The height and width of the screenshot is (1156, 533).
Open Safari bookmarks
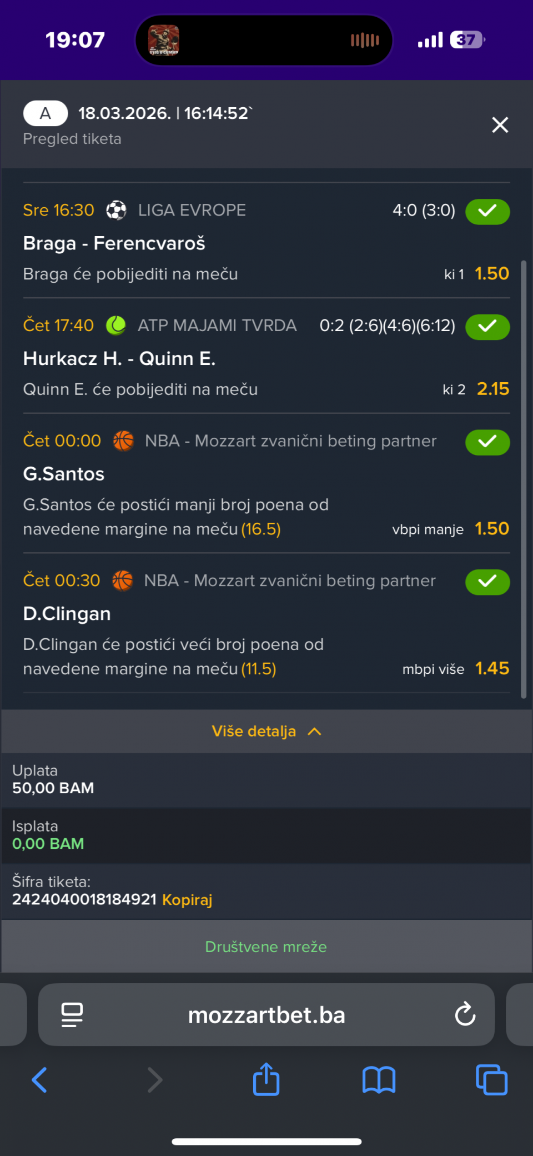pyautogui.click(x=379, y=1080)
